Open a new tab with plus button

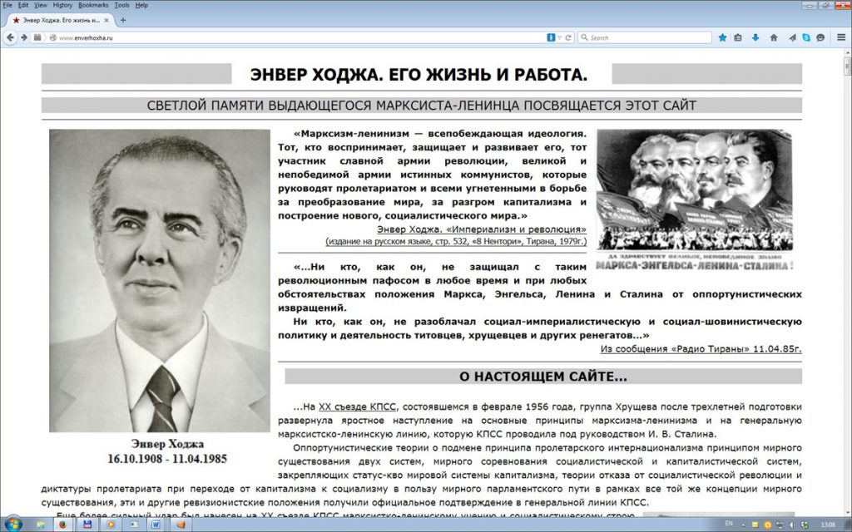pos(123,19)
